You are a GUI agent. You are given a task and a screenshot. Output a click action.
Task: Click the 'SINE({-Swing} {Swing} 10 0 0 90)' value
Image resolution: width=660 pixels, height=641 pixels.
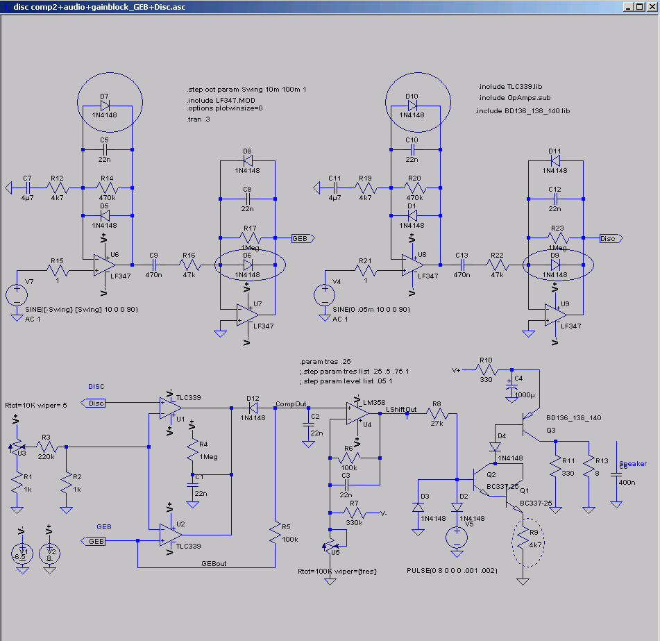point(81,309)
